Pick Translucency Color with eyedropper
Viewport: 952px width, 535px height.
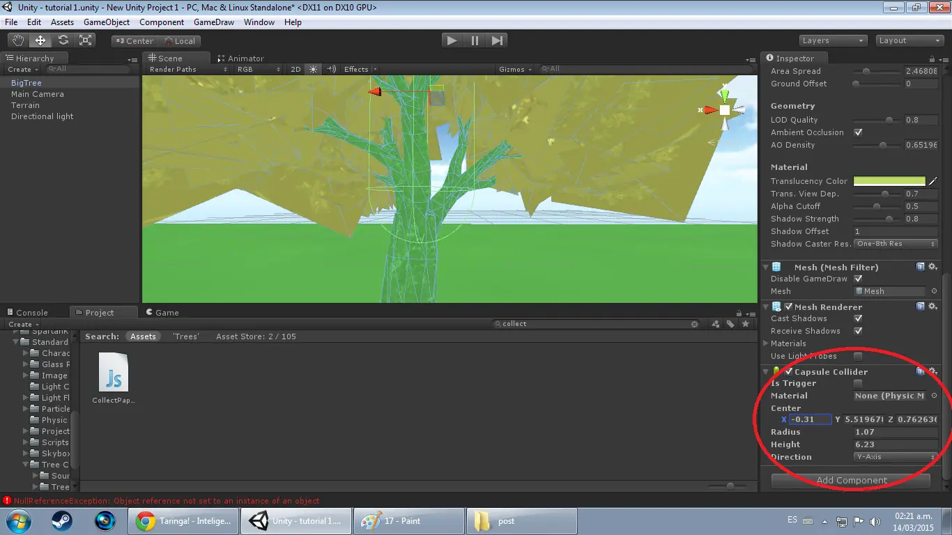point(933,181)
